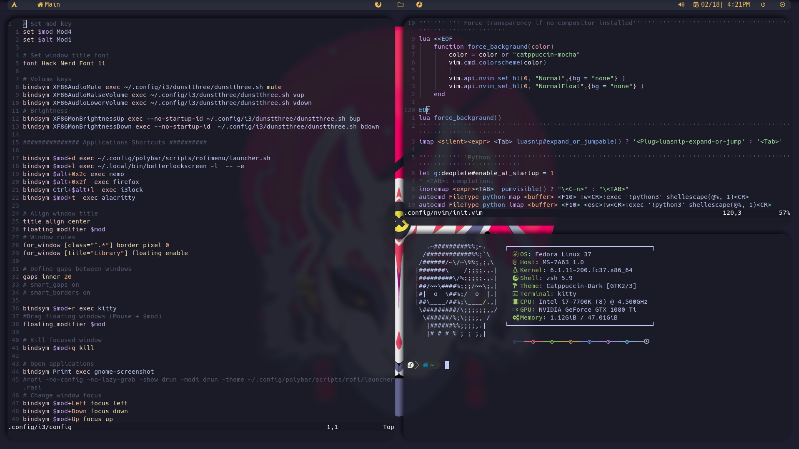Click 'font Hack Nerd Font 11' line
Screen dimensions: 799x449
(x=64, y=63)
